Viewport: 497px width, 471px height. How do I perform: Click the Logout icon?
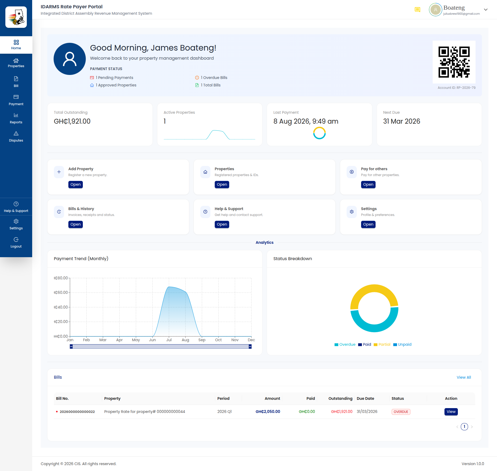coord(16,240)
